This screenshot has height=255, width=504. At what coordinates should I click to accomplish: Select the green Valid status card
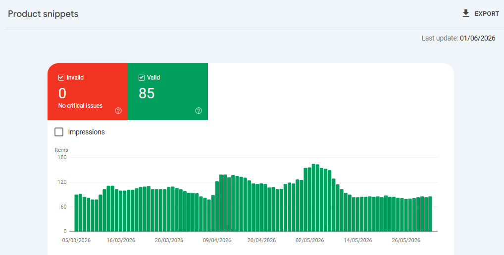pos(168,92)
